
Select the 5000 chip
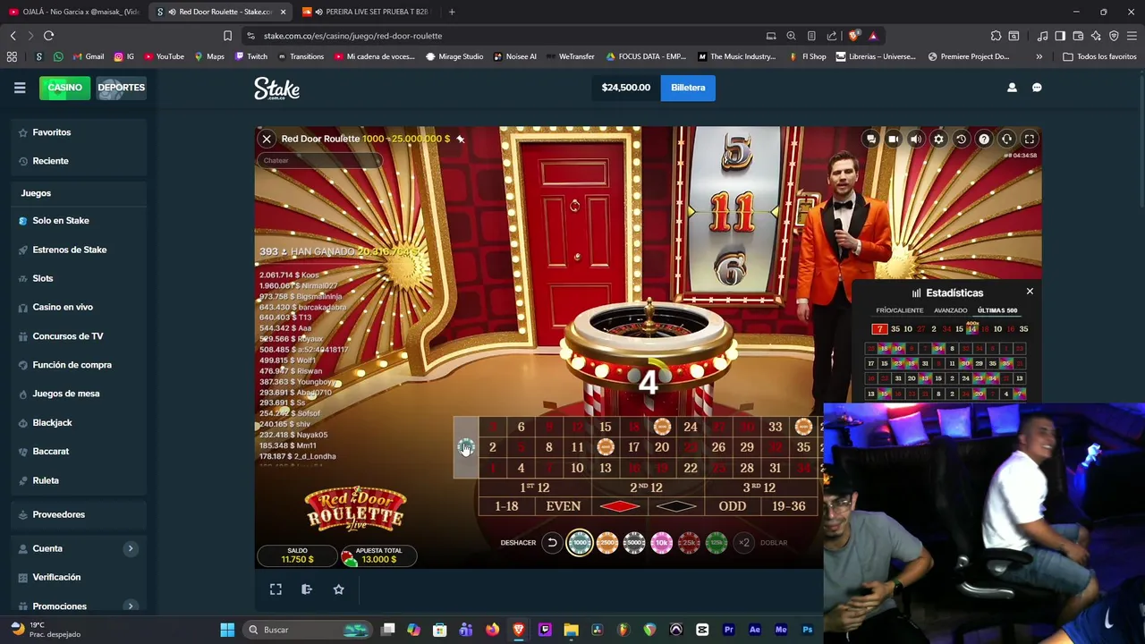tap(634, 543)
